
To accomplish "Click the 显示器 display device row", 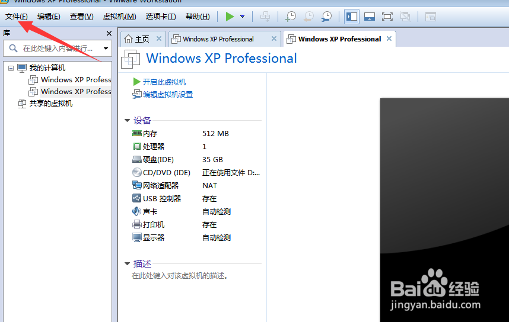I will pos(196,237).
